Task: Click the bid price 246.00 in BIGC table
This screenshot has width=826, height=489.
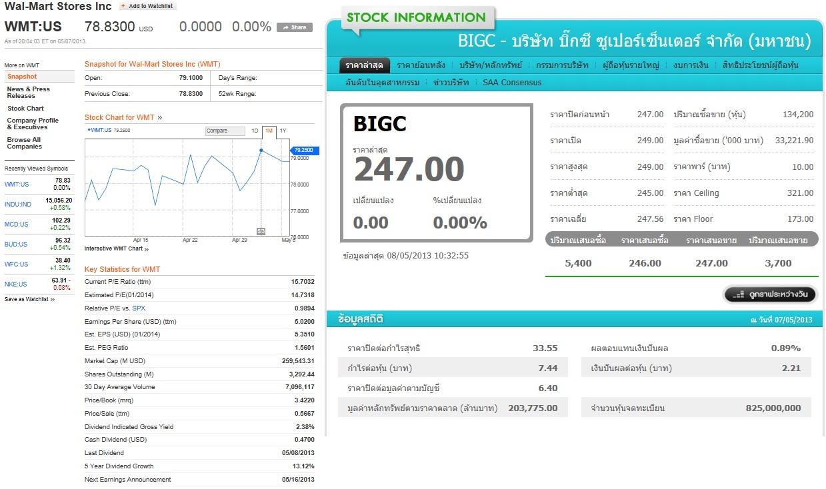Action: [x=645, y=263]
